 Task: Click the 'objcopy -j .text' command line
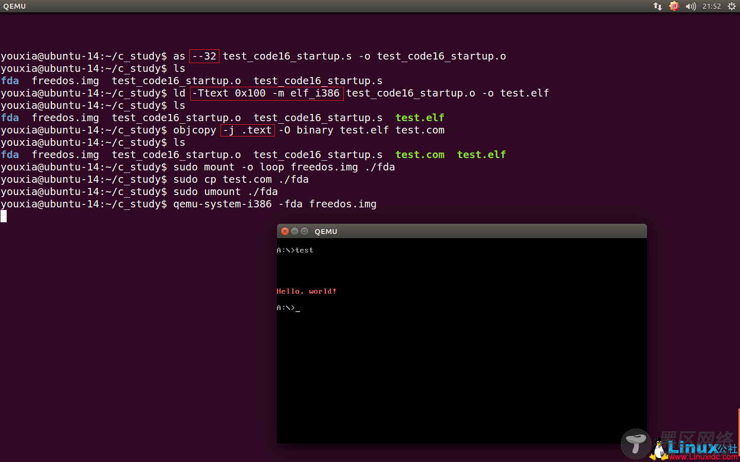[223, 130]
